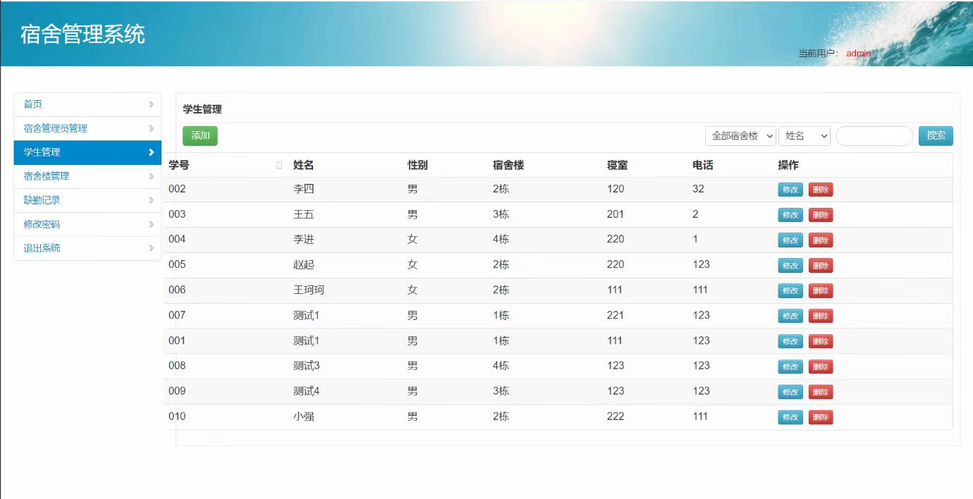This screenshot has height=499, width=973.
Task: Click the 电话 column header
Action: [x=703, y=165]
